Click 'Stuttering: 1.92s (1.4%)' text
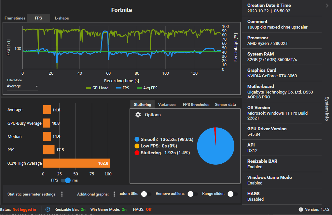 165,153
